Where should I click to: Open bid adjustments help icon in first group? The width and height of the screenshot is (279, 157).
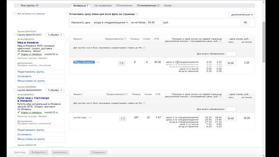pos(144,48)
